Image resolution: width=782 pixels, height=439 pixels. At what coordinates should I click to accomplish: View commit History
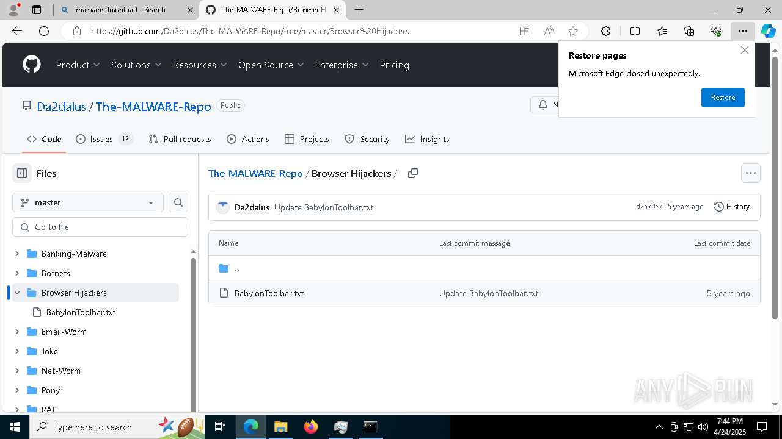pos(732,207)
